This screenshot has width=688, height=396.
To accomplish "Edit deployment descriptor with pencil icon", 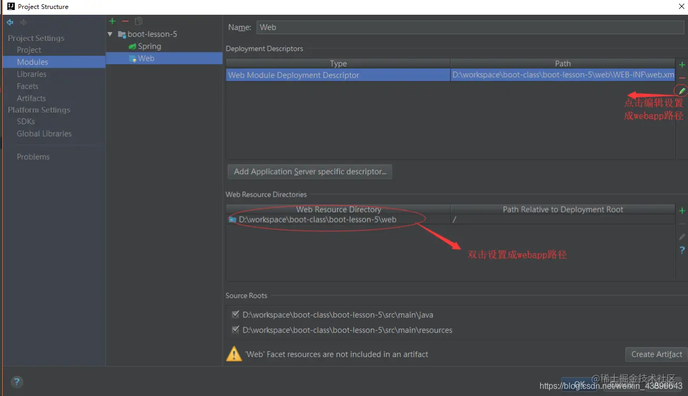I will 682,91.
